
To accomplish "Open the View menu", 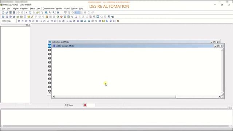I will [x=38, y=8].
